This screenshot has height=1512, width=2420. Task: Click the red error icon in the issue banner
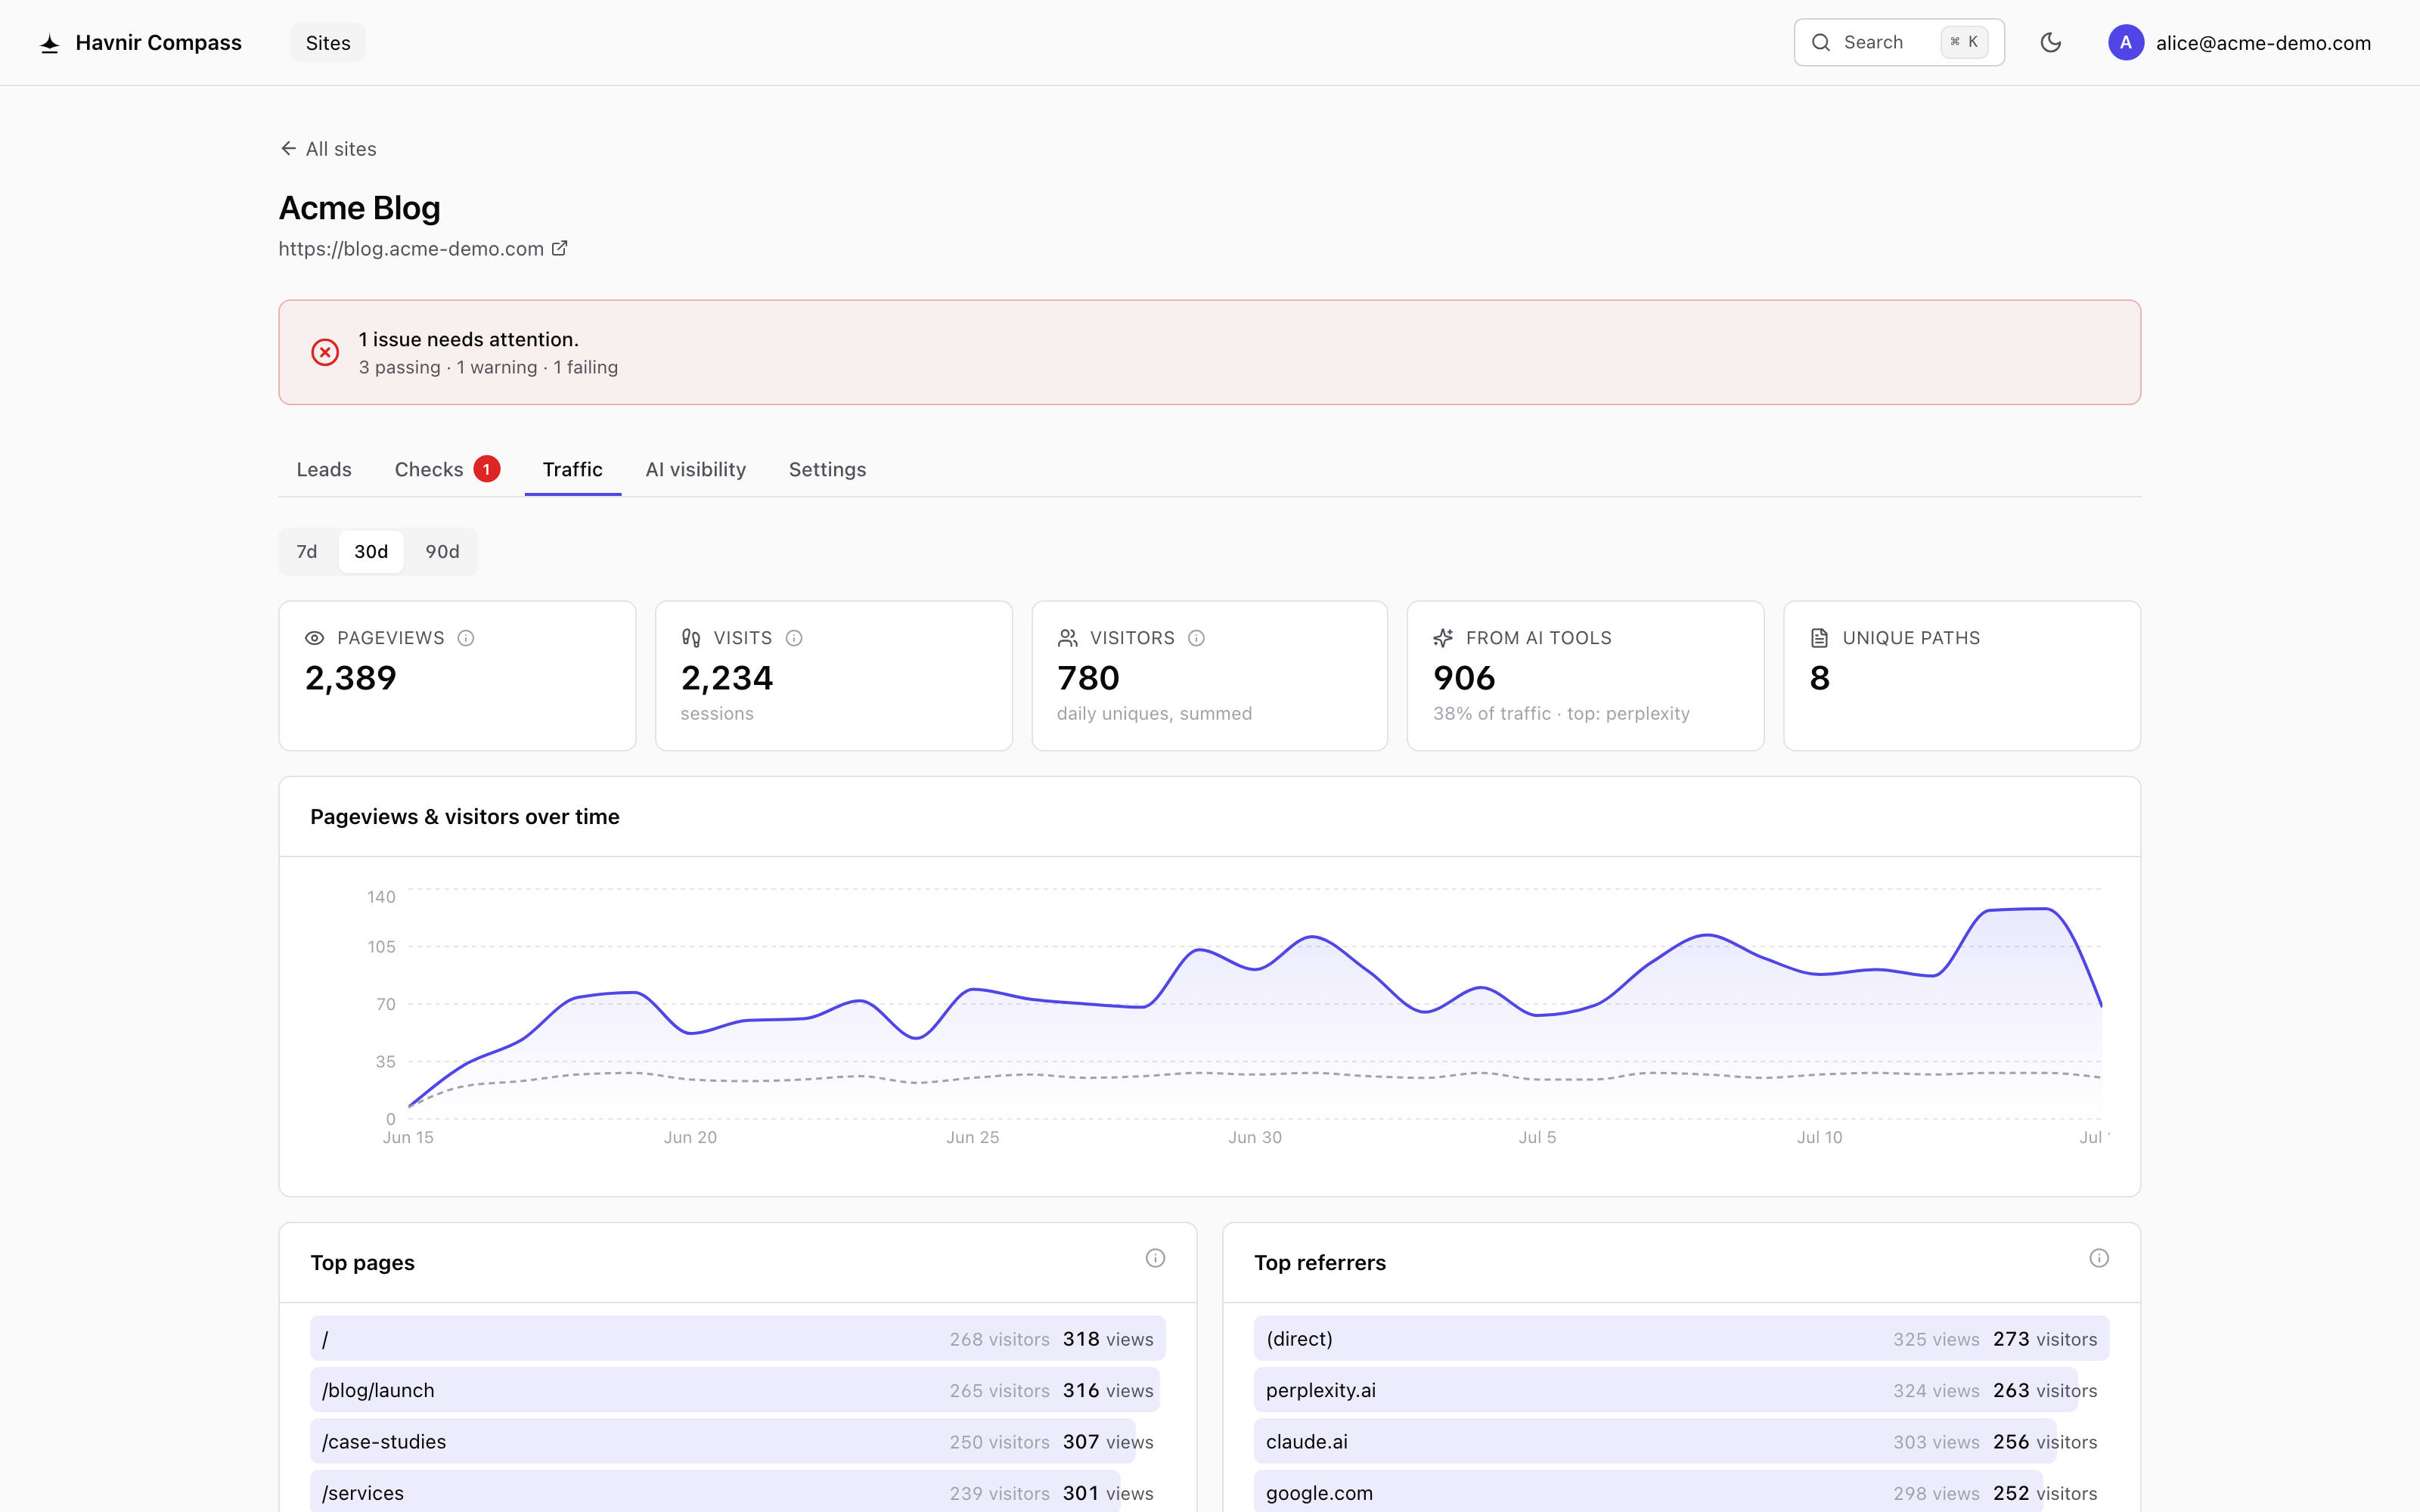325,352
